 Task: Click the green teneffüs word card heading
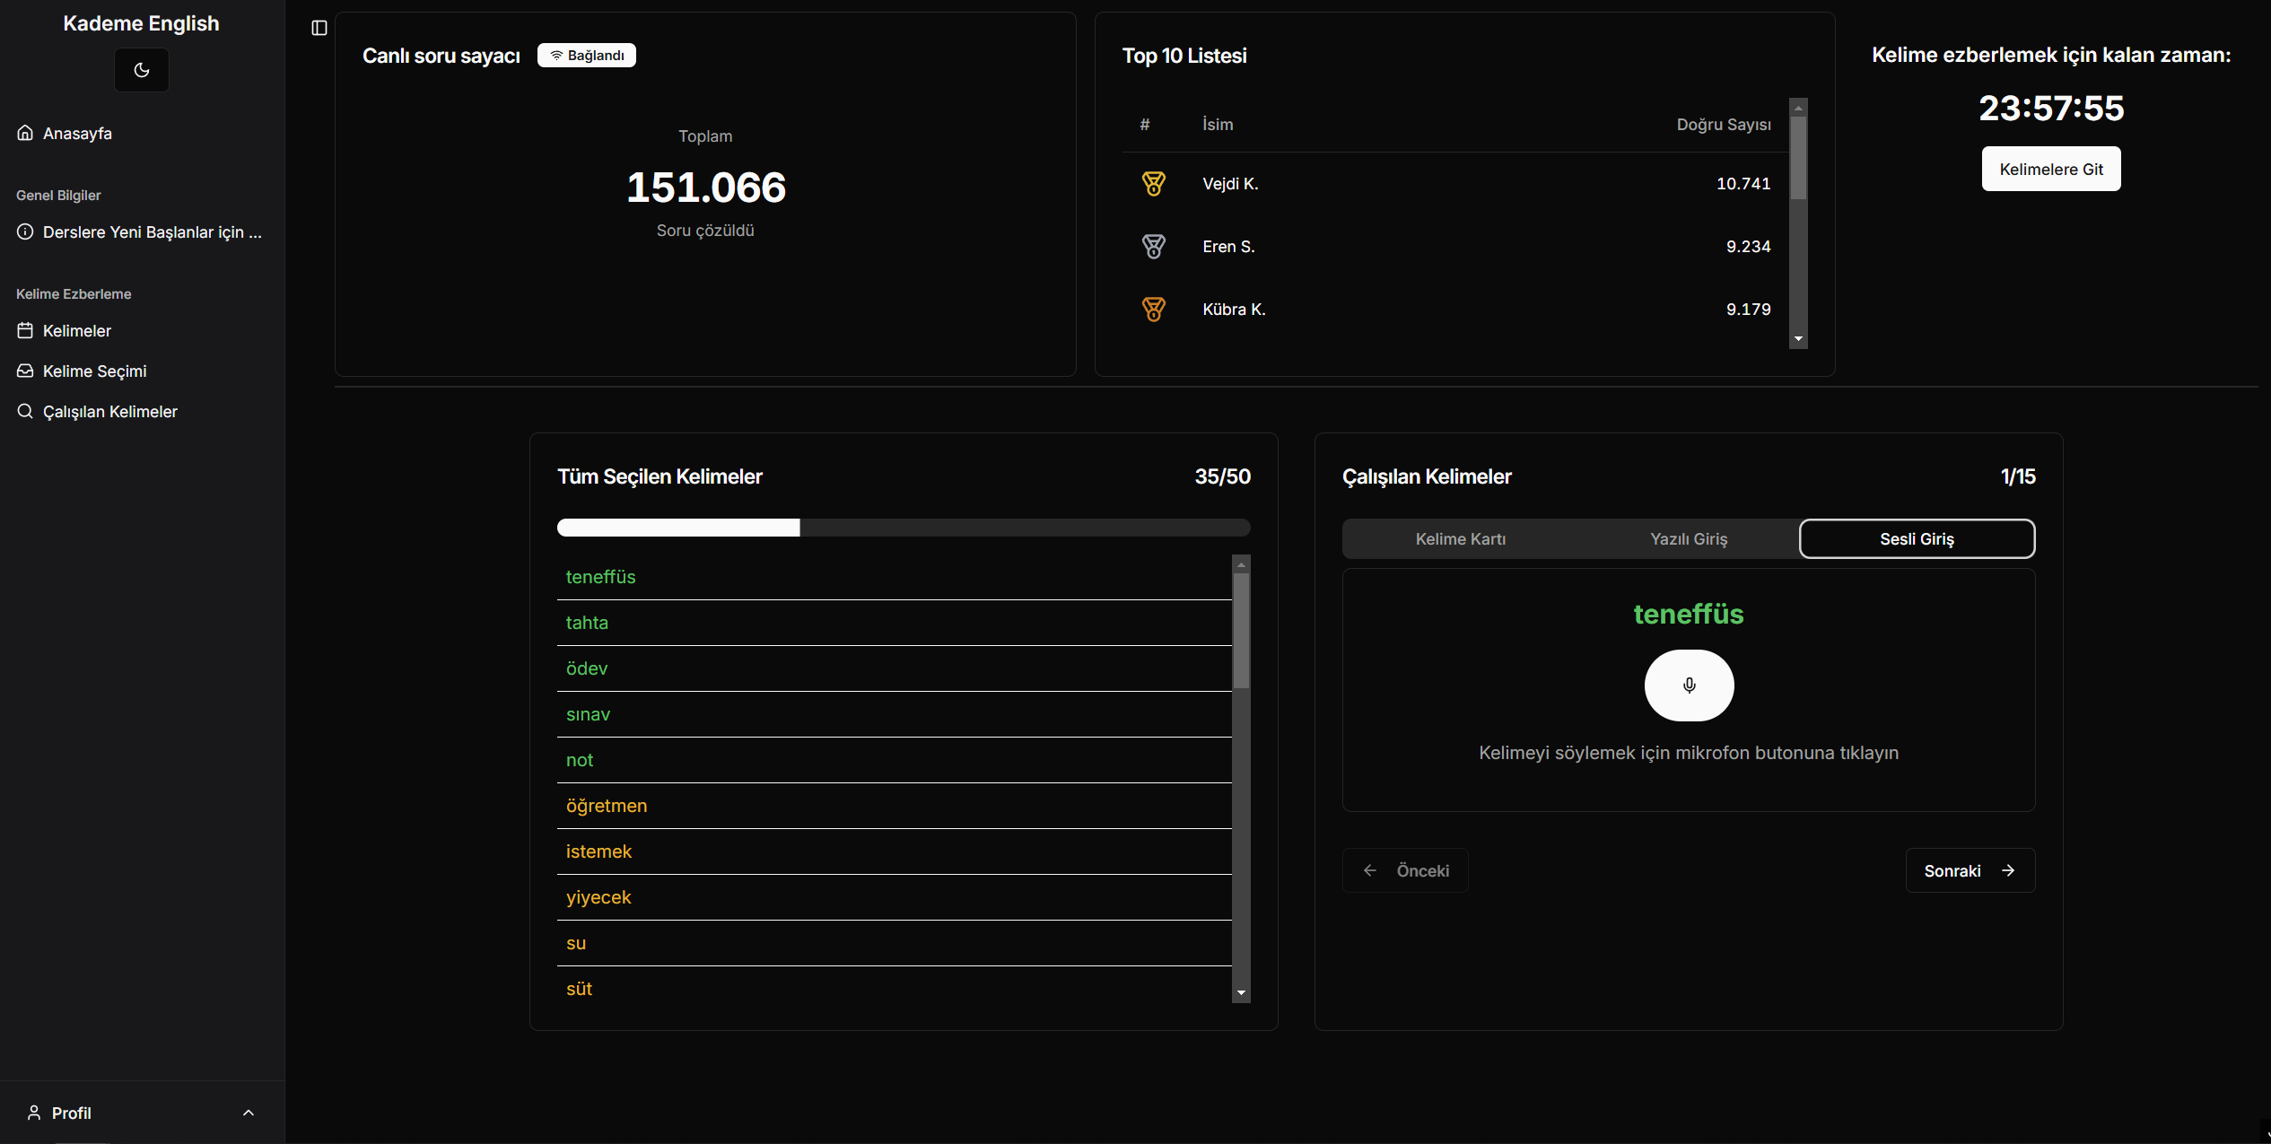[x=1688, y=615]
